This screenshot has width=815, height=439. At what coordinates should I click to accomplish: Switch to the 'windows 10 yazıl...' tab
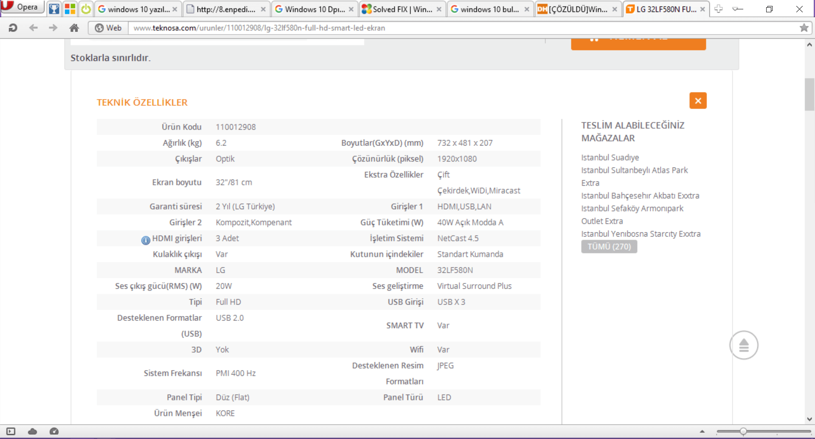[138, 9]
